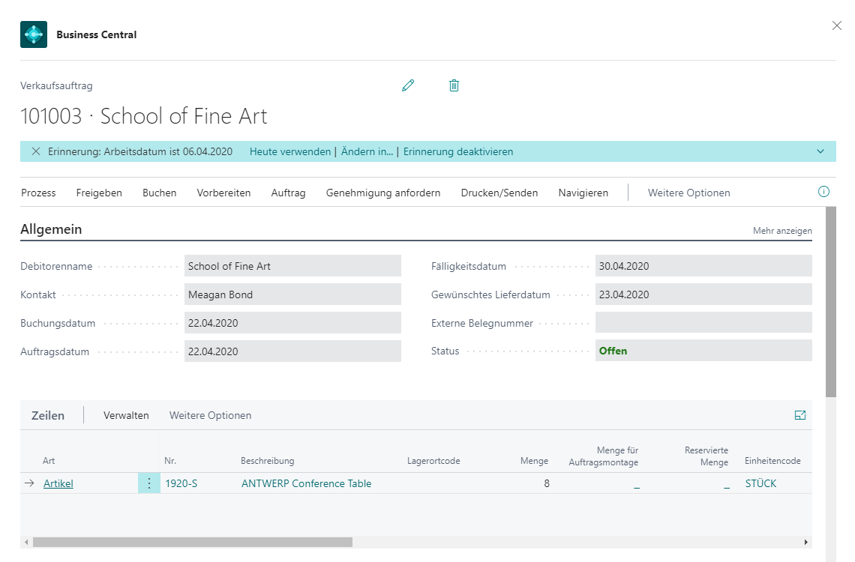Screen dimensions: 855x562
Task: Open the Vorbereiten menu
Action: [223, 193]
